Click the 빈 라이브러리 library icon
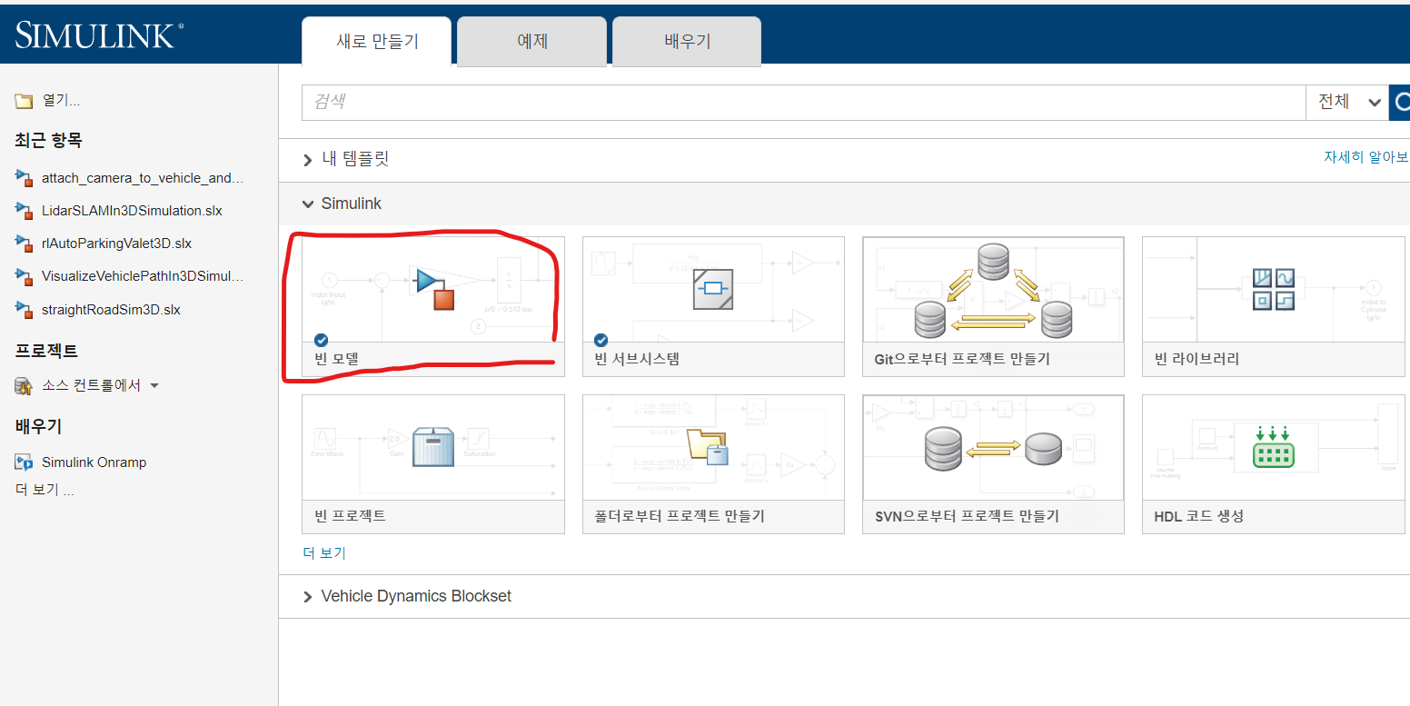 click(x=1273, y=289)
